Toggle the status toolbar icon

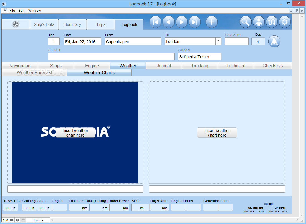click(23, 220)
